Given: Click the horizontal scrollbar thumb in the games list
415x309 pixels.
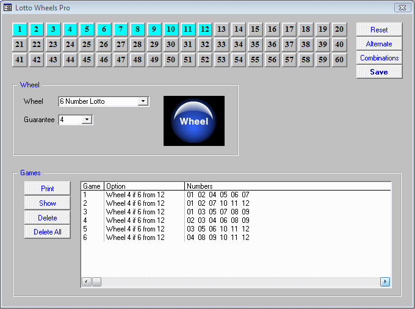Looking at the screenshot, I should coord(96,282).
